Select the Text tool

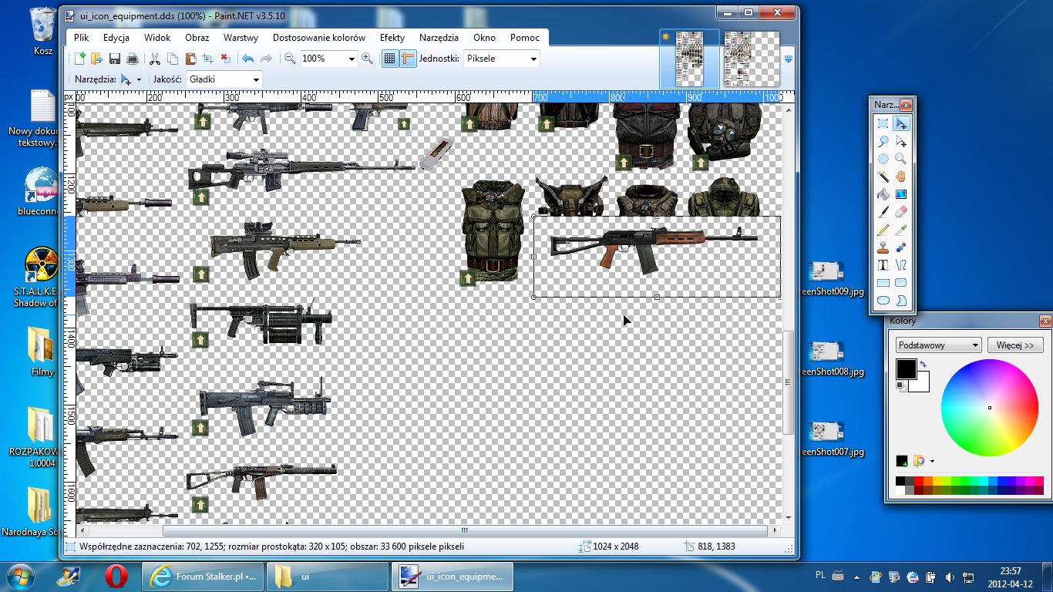(883, 265)
